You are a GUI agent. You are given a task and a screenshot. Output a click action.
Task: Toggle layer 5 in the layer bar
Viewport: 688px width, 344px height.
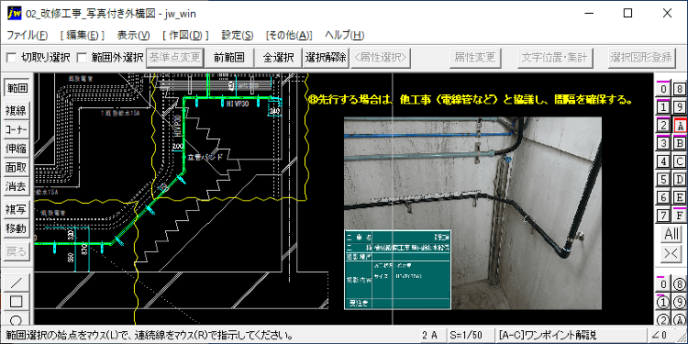point(663,180)
